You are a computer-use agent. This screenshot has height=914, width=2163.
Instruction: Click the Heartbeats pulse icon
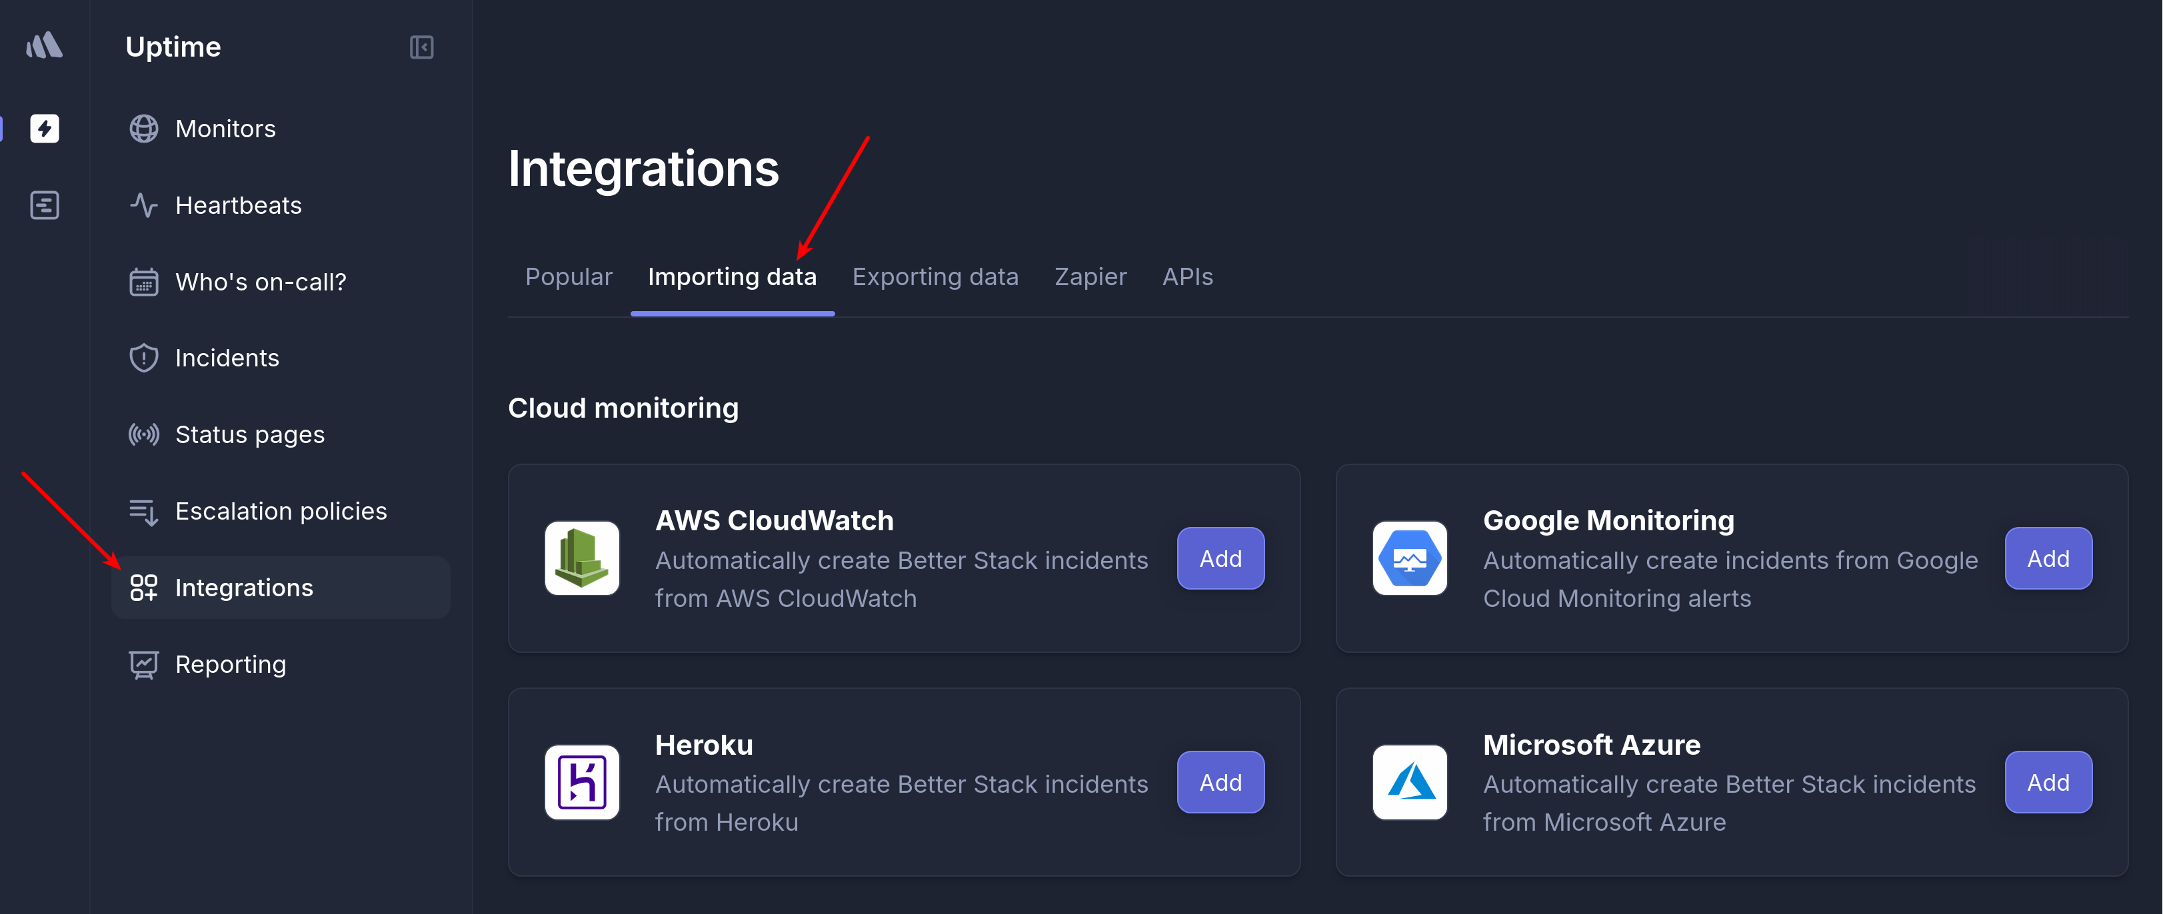(x=143, y=205)
